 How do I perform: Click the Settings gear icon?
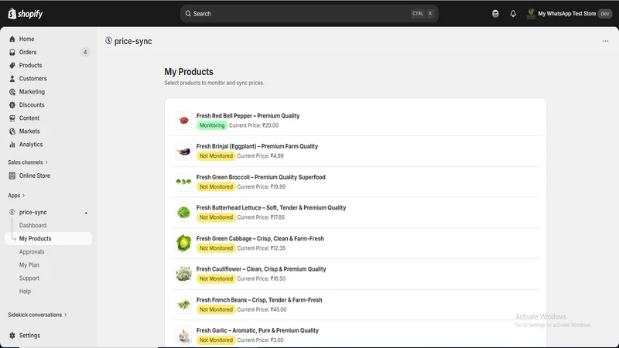tap(12, 336)
